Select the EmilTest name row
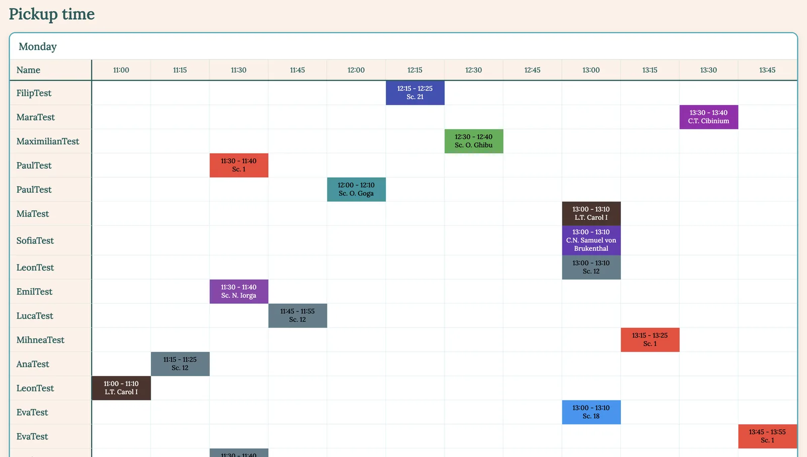Image resolution: width=807 pixels, height=457 pixels. pos(50,292)
